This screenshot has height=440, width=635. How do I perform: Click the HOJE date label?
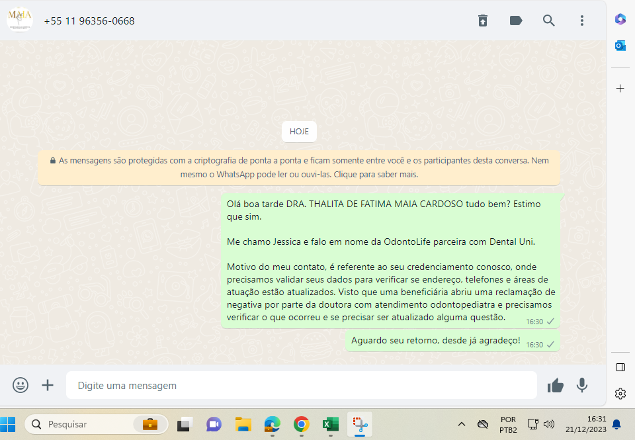299,131
